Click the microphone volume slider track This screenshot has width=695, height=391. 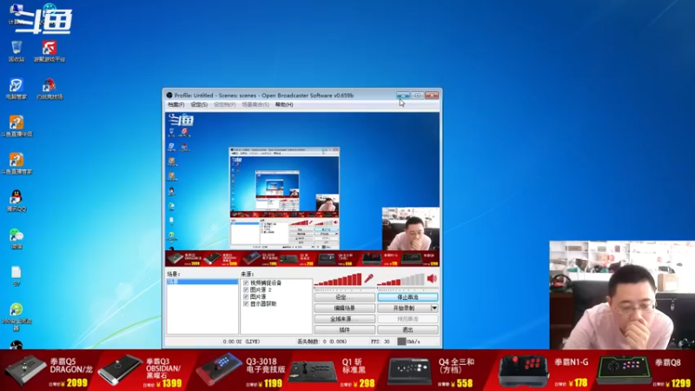tap(344, 289)
